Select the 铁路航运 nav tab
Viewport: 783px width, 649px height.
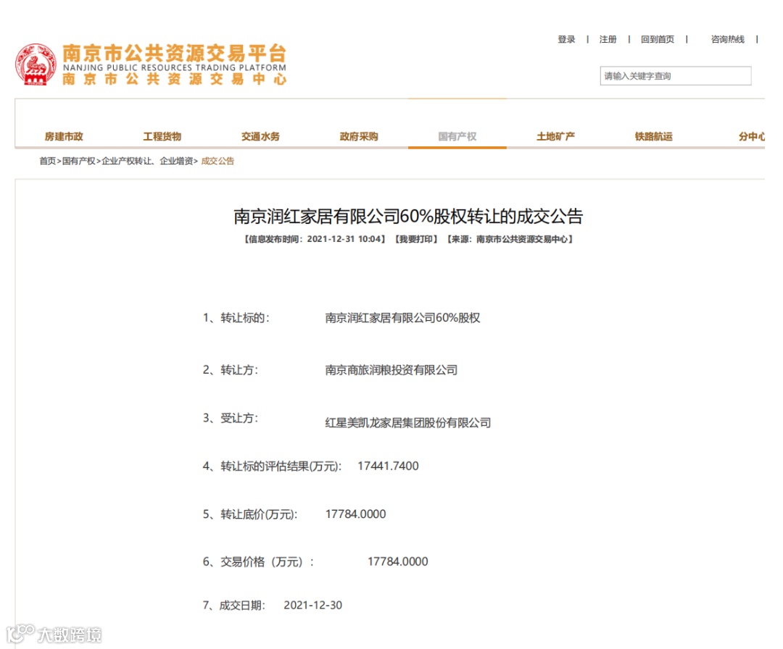(654, 136)
